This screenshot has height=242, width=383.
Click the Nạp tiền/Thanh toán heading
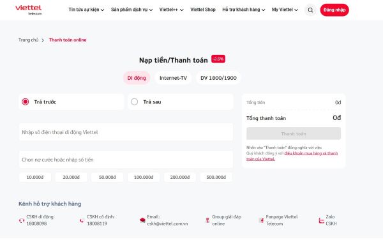(174, 60)
